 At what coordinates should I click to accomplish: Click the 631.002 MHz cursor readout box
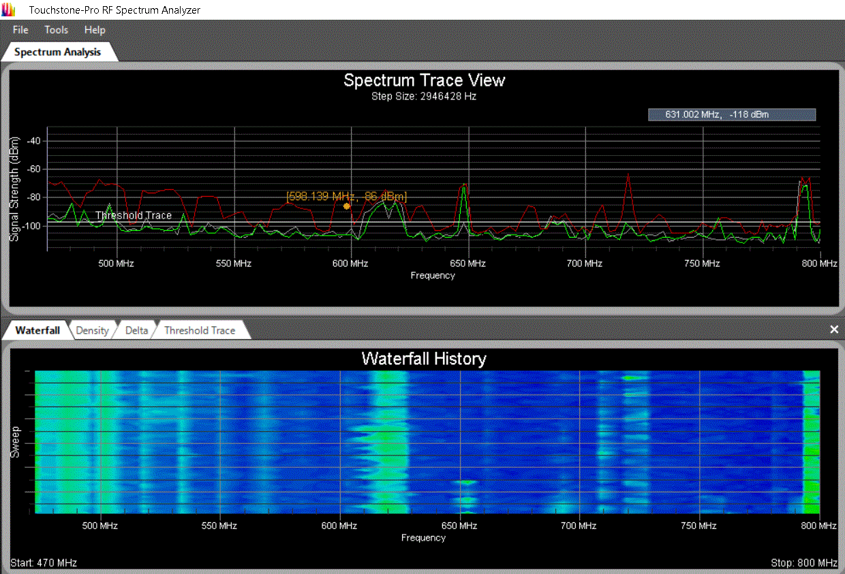point(732,114)
